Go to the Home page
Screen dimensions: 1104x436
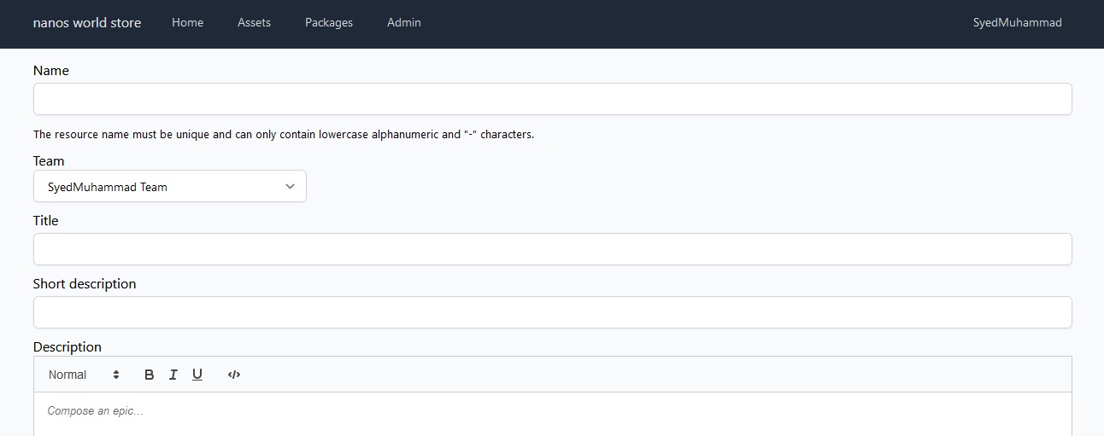(x=187, y=23)
